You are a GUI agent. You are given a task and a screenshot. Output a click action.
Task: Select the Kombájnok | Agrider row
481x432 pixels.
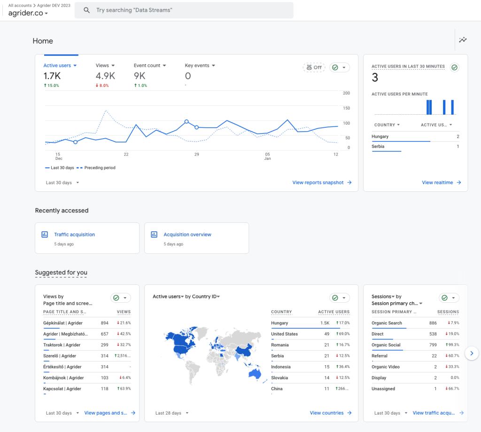87,377
